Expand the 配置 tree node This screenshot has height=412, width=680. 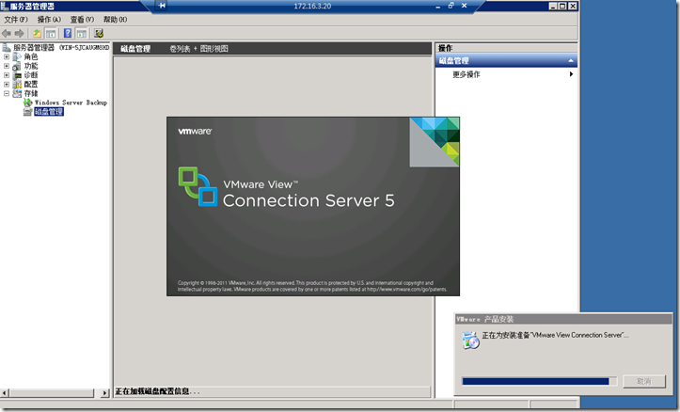(7, 84)
